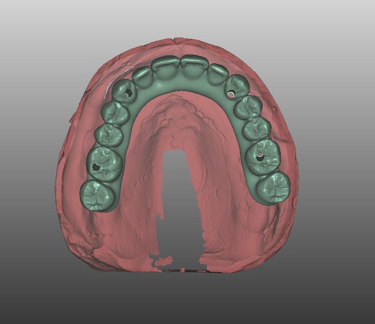Select the right premolar adjacent to the first molar
This screenshot has width=375, height=324.
256,128
